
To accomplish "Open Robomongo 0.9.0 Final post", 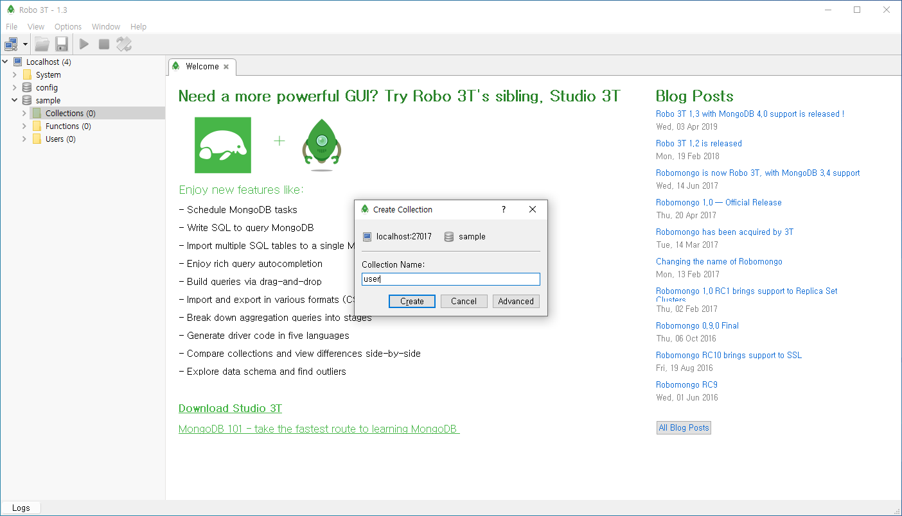I will 697,325.
